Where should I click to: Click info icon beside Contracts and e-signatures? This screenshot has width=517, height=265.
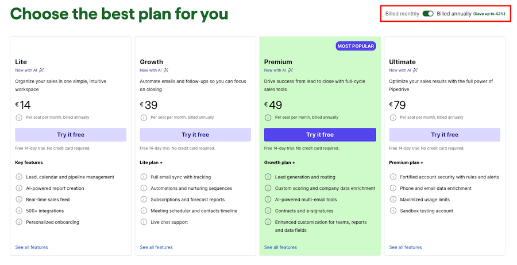coord(268,211)
